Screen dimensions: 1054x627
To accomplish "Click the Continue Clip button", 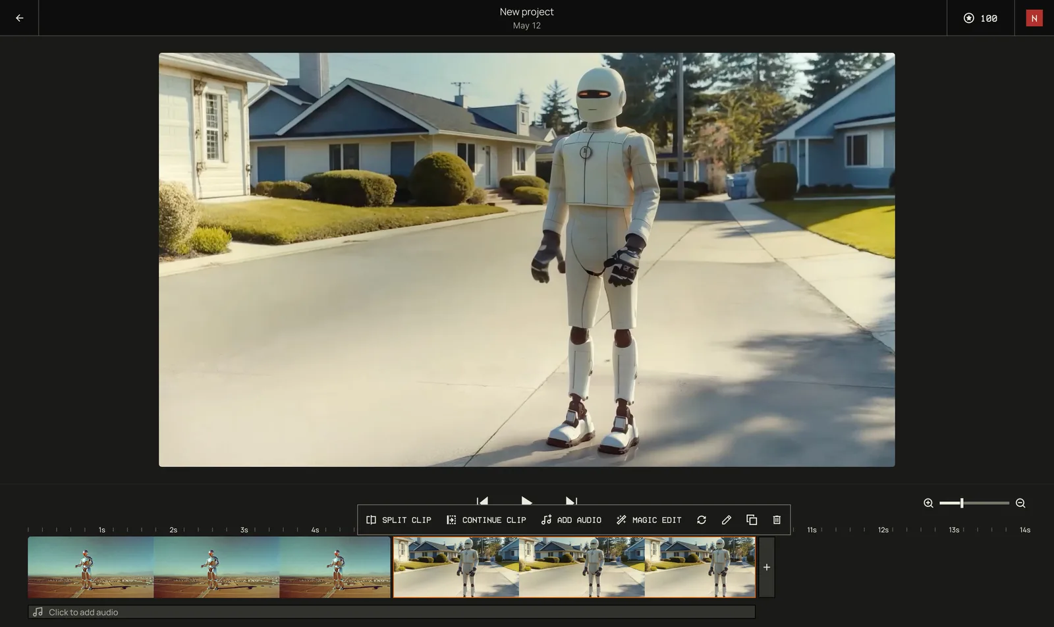I will [486, 520].
